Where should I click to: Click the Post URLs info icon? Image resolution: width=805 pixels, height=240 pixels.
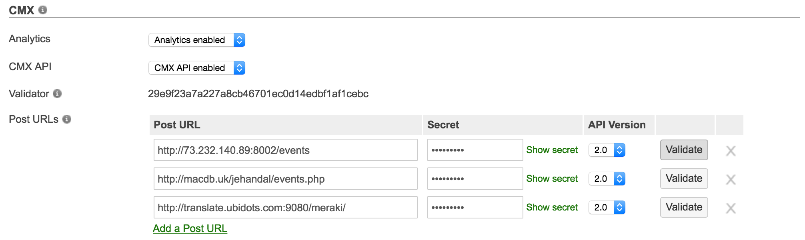[x=67, y=119]
